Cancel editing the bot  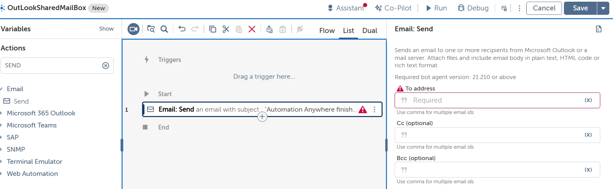pyautogui.click(x=544, y=8)
